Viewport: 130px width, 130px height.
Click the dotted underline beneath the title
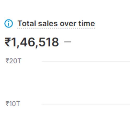point(56,28)
